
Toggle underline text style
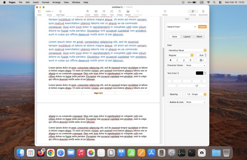[x=184, y=60]
